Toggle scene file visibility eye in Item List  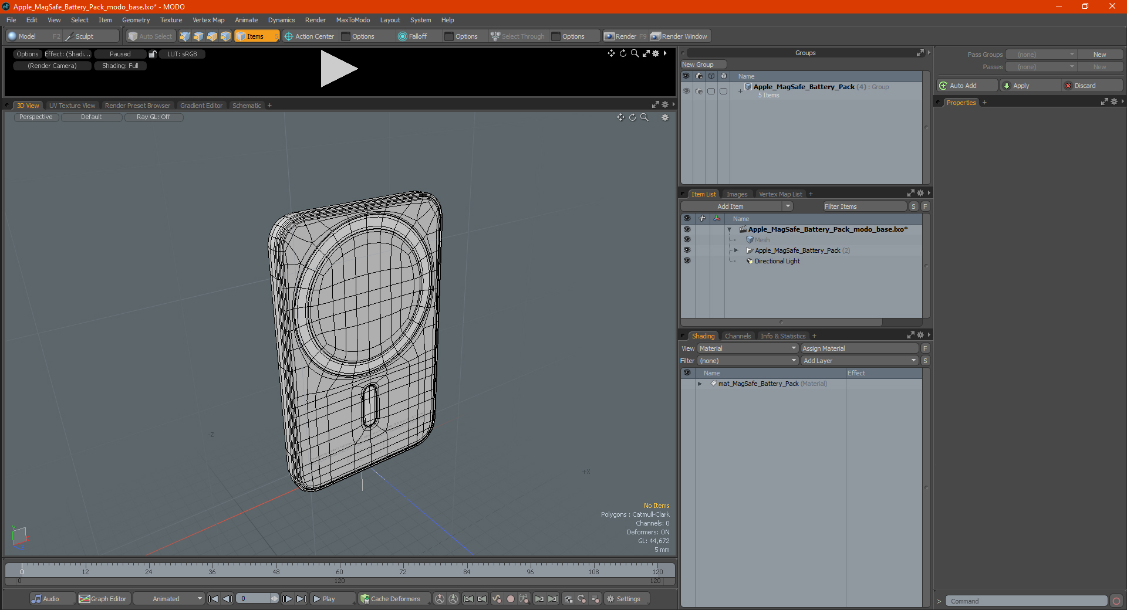[687, 229]
